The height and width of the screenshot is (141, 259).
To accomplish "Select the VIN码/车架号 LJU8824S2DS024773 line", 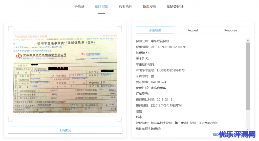I will coord(160,70).
